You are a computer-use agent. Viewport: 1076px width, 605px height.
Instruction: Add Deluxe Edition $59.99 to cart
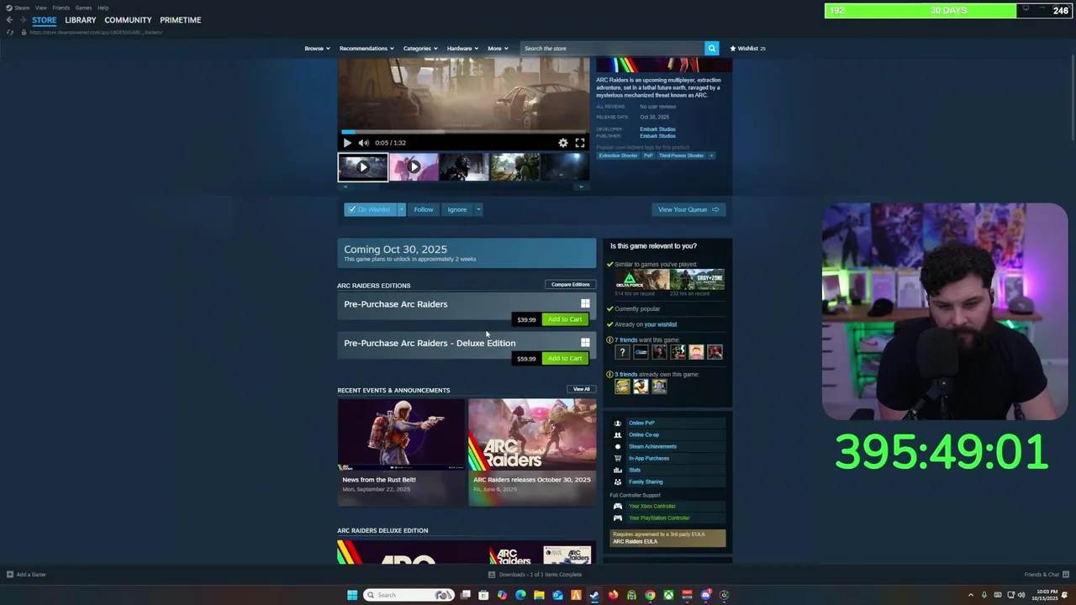coord(564,359)
